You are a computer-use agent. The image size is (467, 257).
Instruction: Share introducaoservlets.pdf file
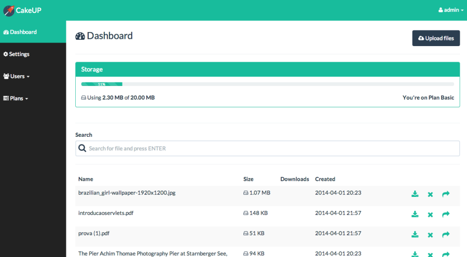[x=446, y=214]
